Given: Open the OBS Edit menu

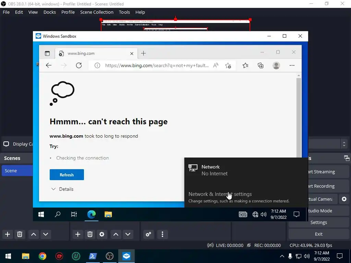Looking at the screenshot, I should [19, 12].
